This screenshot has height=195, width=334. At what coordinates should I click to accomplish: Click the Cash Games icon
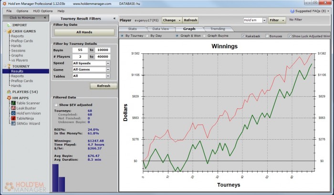pyautogui.click(x=9, y=31)
